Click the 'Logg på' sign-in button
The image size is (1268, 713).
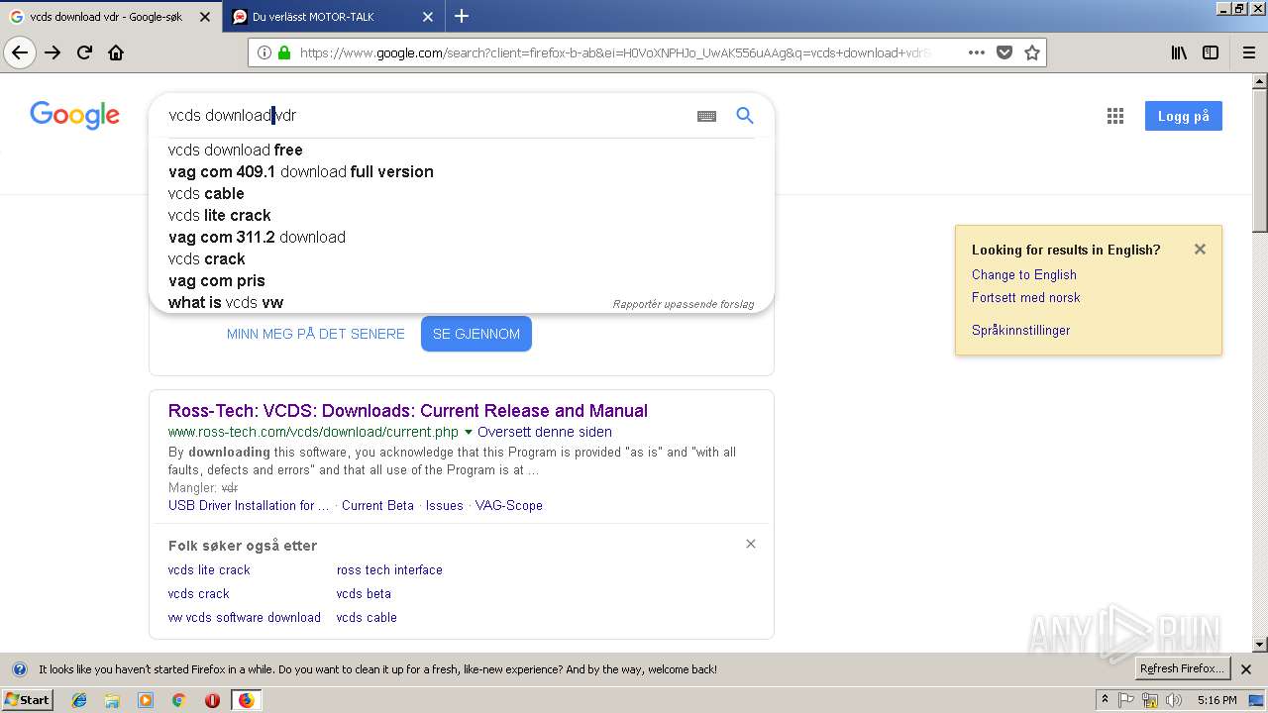(x=1184, y=116)
